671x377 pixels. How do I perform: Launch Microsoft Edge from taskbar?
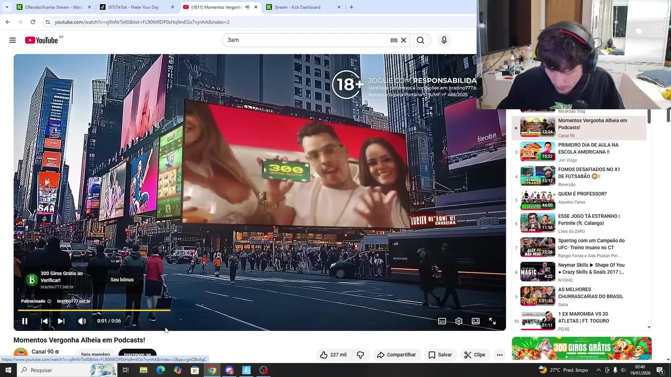coord(160,370)
